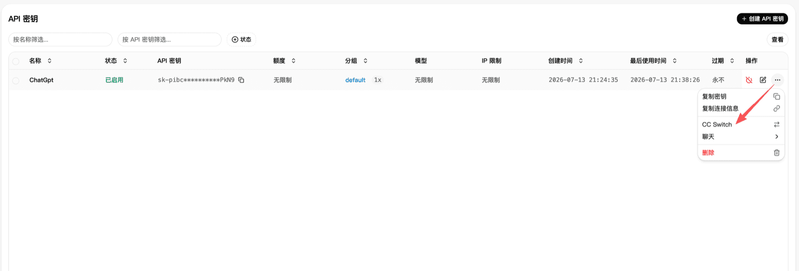Click the last used time 2026-07-13 21:38:26

point(665,80)
